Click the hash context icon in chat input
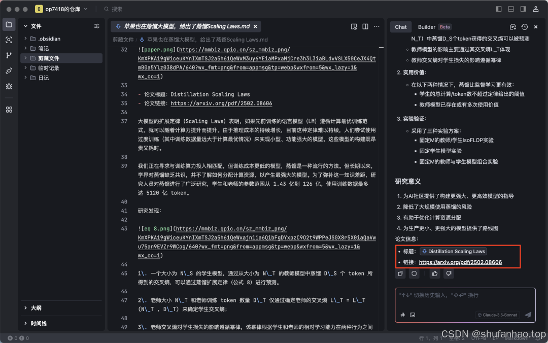 (x=402, y=315)
